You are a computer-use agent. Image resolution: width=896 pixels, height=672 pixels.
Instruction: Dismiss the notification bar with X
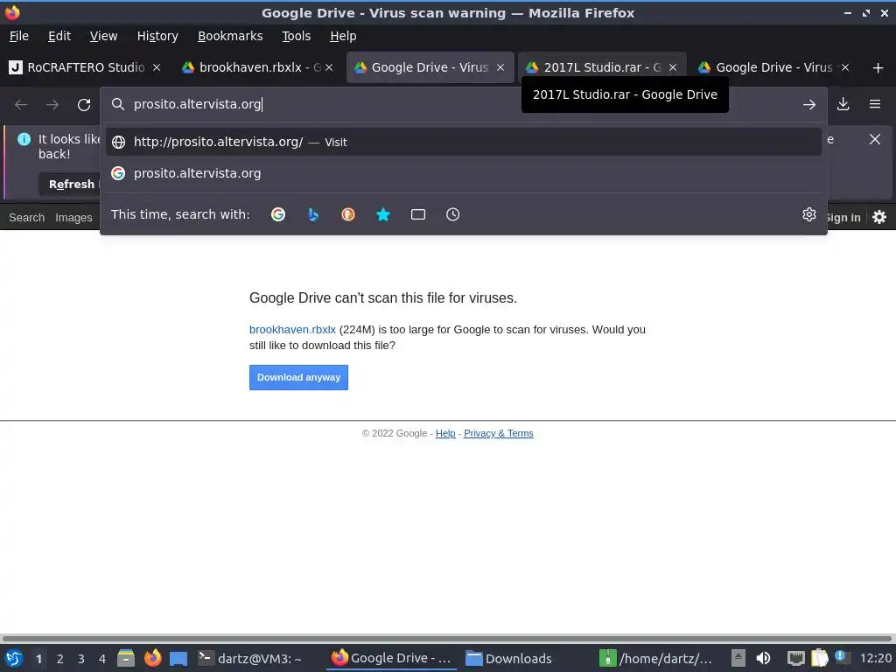coord(875,139)
